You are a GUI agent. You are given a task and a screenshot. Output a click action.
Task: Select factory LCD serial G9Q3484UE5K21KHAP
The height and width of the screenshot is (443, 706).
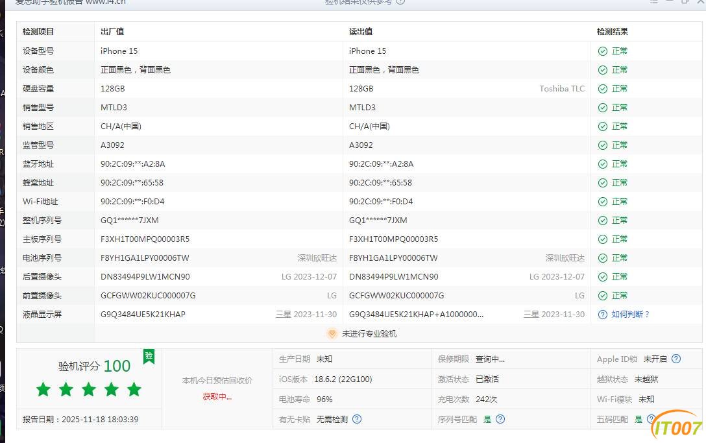tap(143, 314)
